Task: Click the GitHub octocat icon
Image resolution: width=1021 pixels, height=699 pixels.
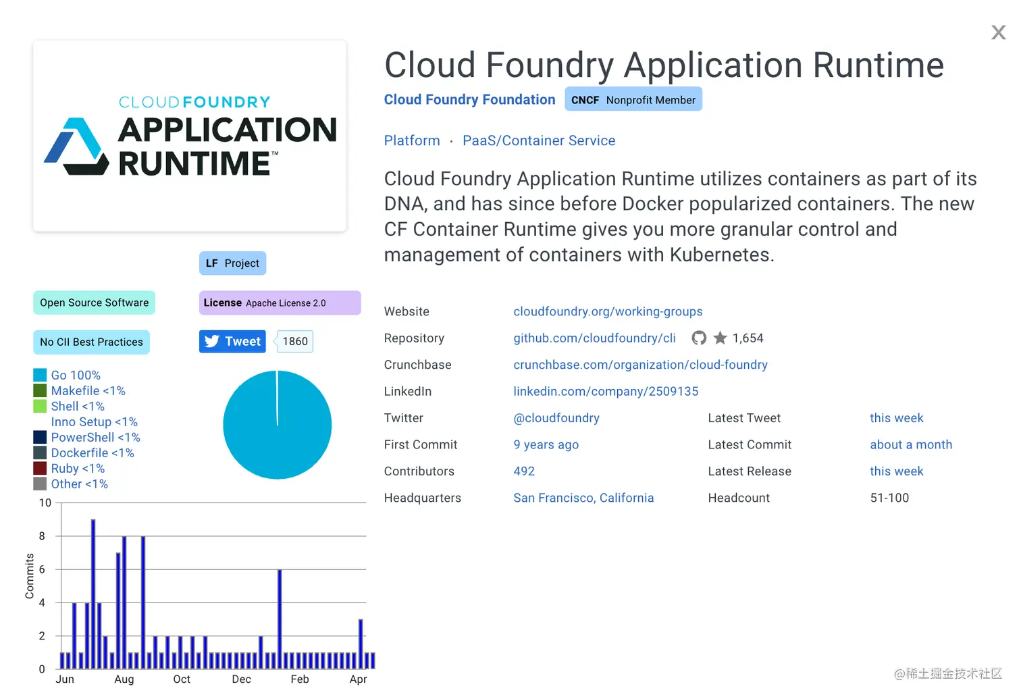Action: (x=699, y=338)
